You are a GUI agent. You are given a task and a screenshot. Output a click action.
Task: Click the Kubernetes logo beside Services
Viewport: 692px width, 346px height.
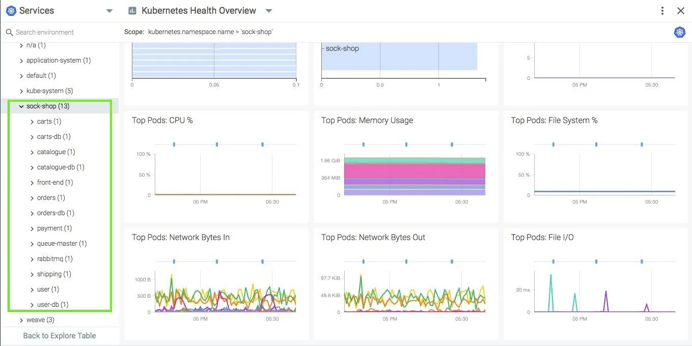(x=11, y=11)
